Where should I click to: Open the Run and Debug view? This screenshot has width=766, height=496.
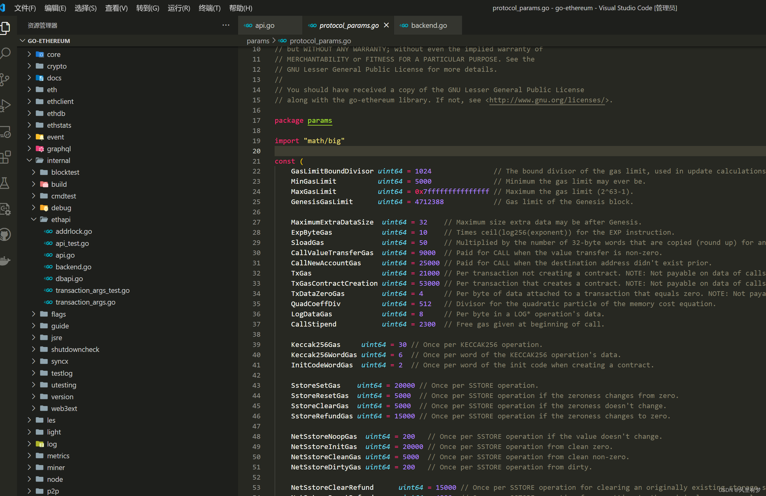(5, 105)
